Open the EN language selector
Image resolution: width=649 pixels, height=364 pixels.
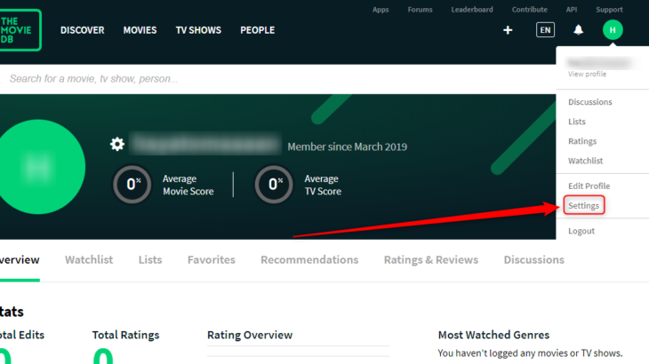click(545, 30)
